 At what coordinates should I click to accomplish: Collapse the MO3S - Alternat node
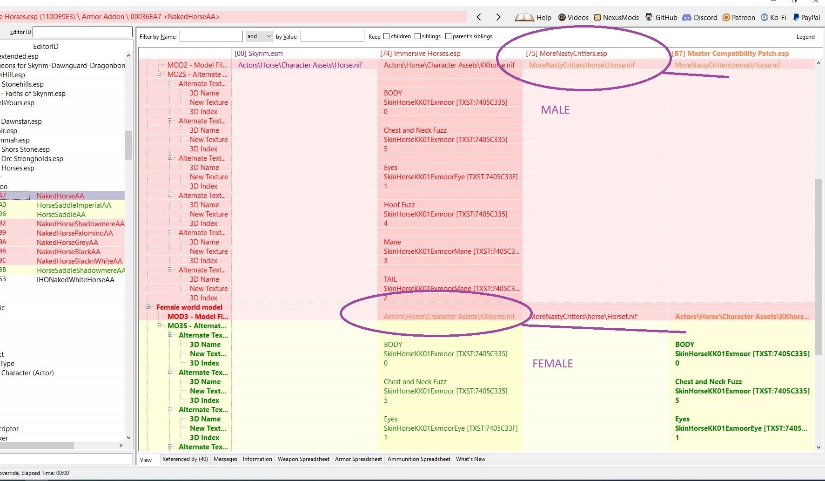click(159, 325)
